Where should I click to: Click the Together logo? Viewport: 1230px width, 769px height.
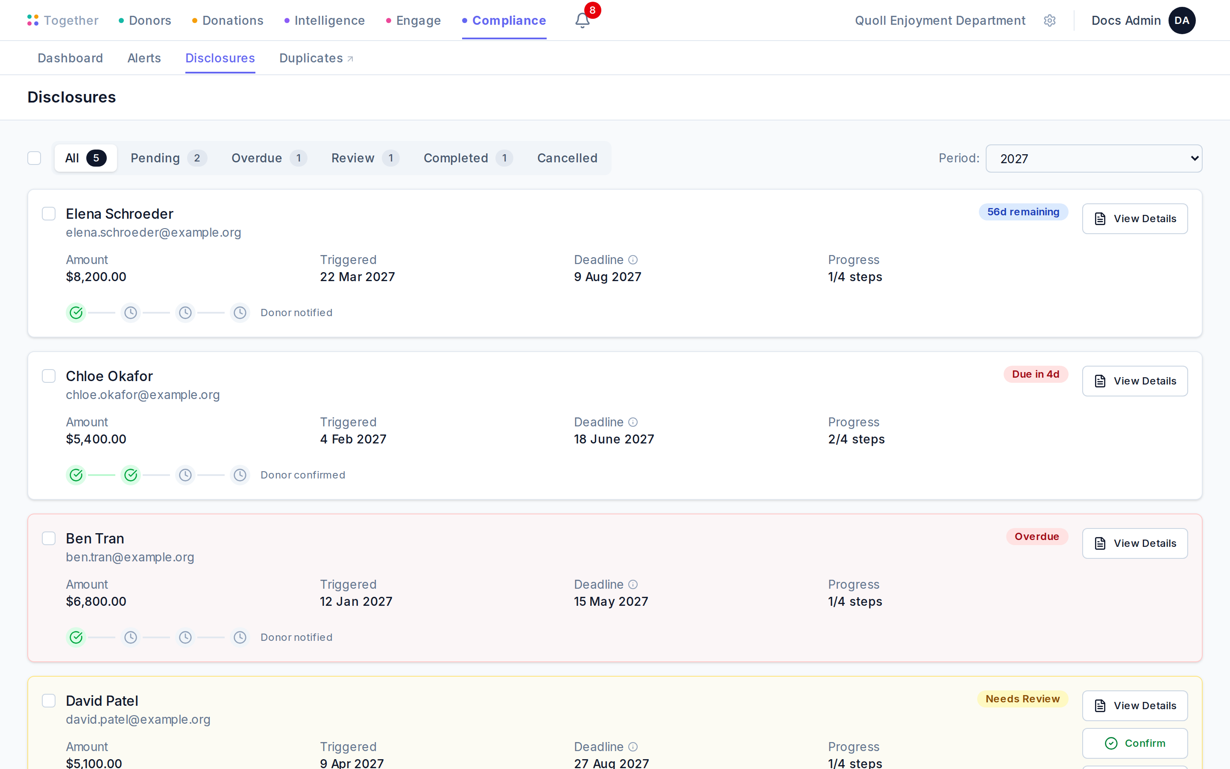click(x=62, y=21)
